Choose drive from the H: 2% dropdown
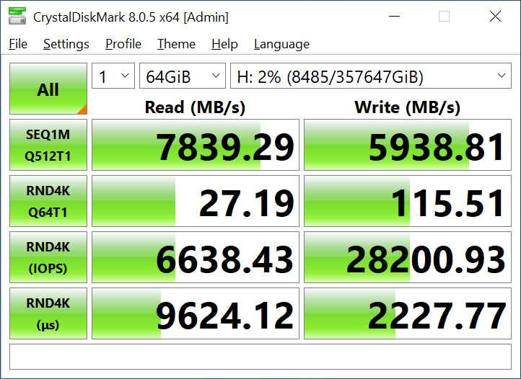 tap(371, 77)
